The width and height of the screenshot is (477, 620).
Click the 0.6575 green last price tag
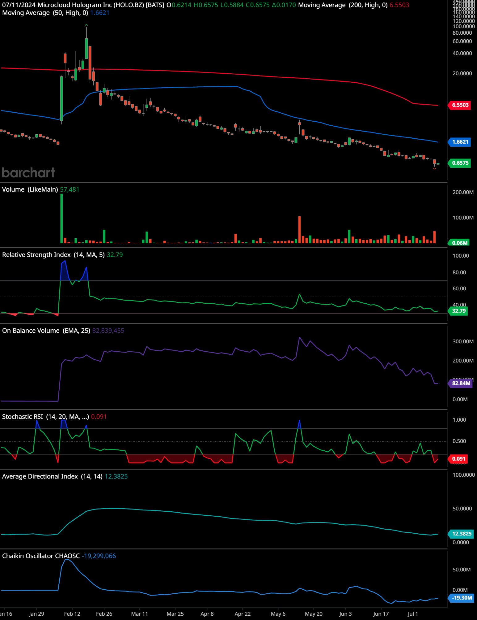pyautogui.click(x=459, y=163)
